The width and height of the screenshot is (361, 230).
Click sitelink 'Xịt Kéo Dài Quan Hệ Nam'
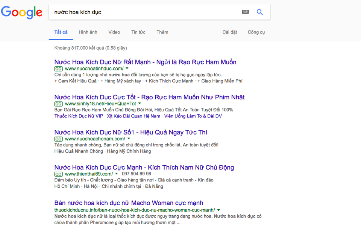(x=133, y=116)
